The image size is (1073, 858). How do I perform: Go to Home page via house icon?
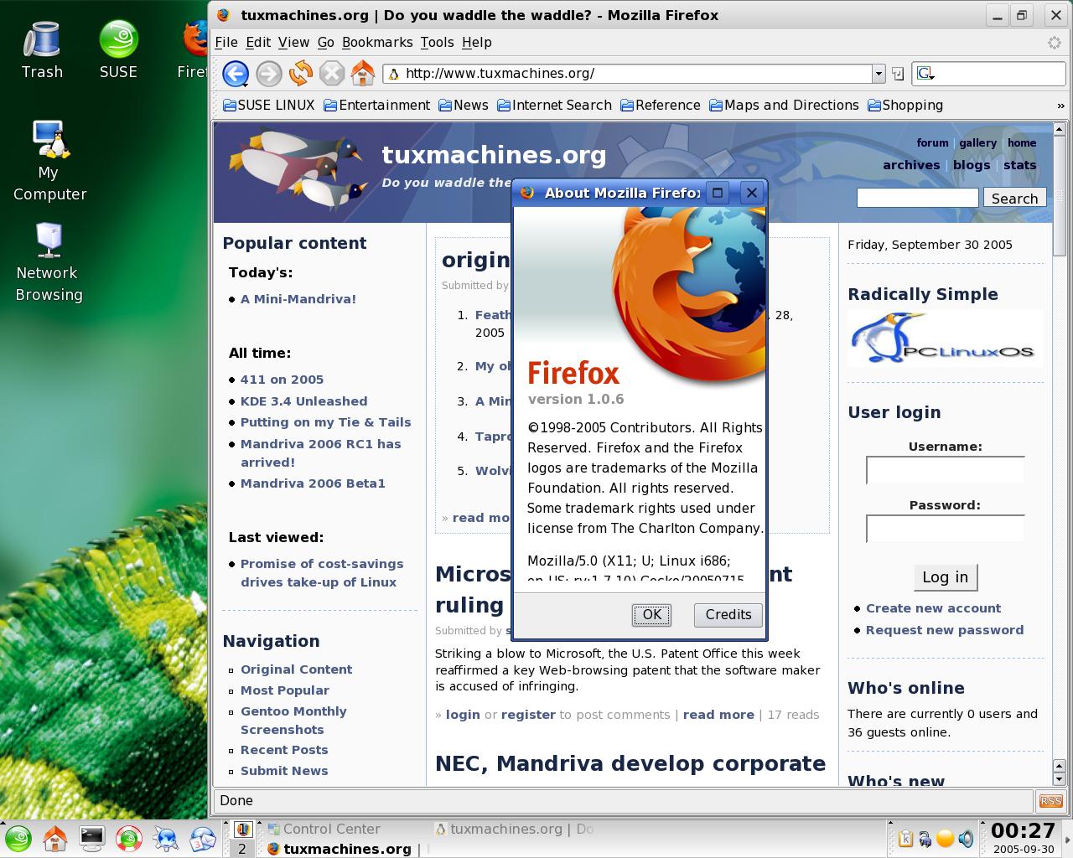362,74
